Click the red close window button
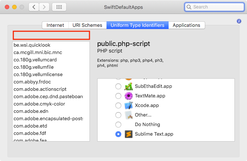The height and width of the screenshot is (161, 247). 7,7
